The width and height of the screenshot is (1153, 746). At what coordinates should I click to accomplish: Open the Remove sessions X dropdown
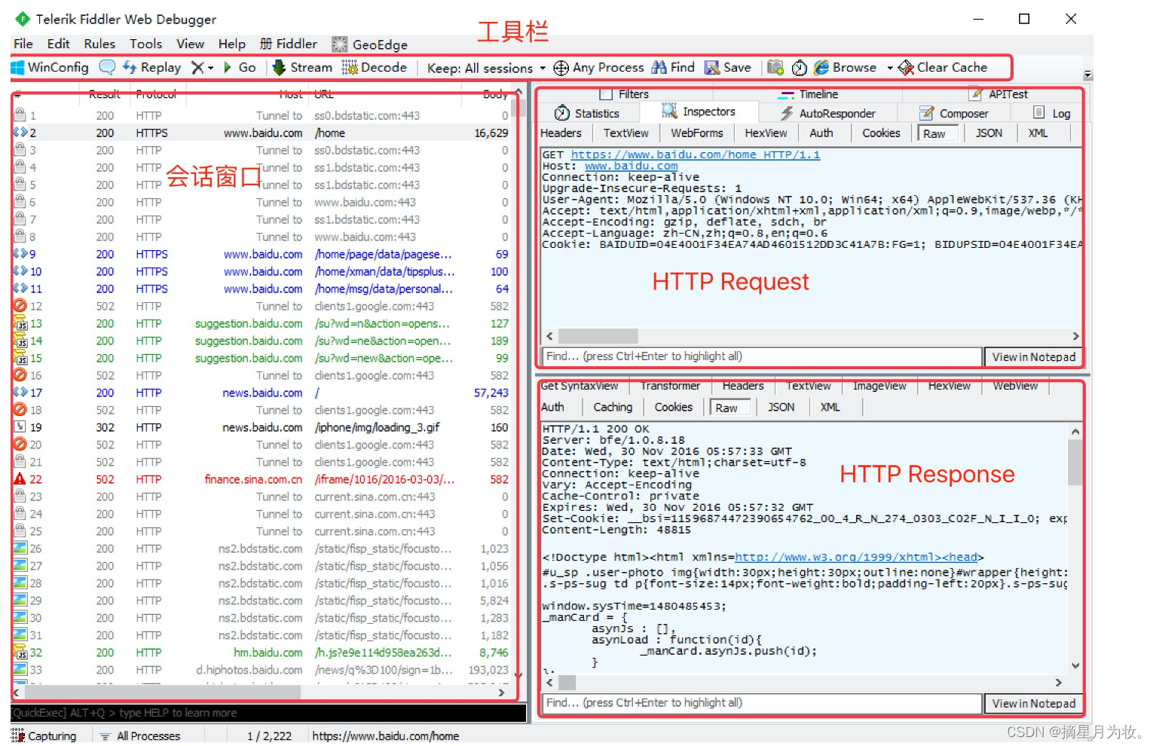click(x=202, y=67)
